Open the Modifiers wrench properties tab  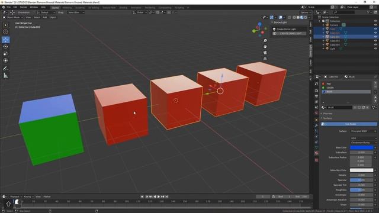point(316,125)
